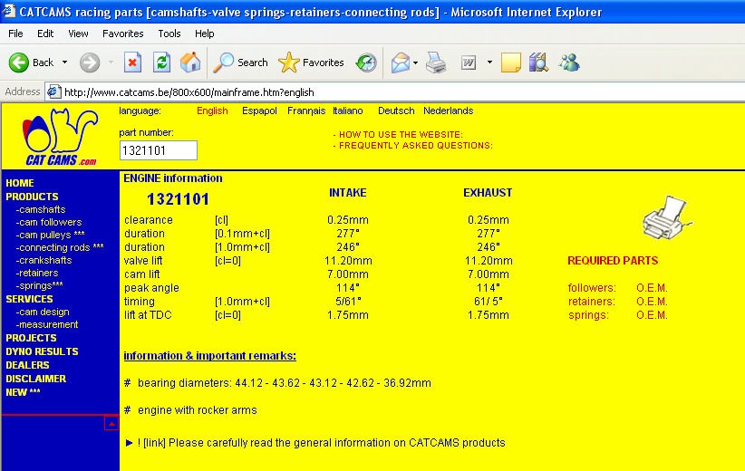
Task: Click the part number input field
Action: coord(158,150)
